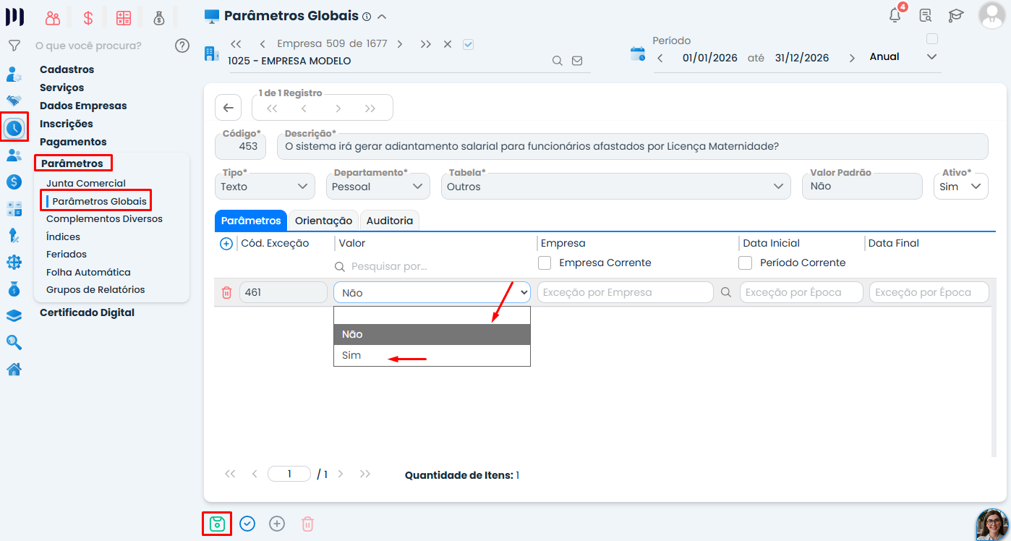Click the green save icon at the bottom

217,524
